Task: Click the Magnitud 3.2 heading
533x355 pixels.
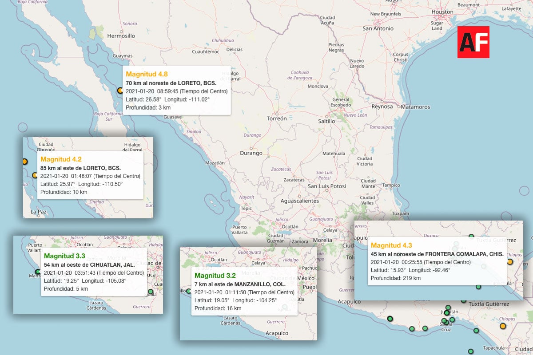Action: pyautogui.click(x=215, y=276)
